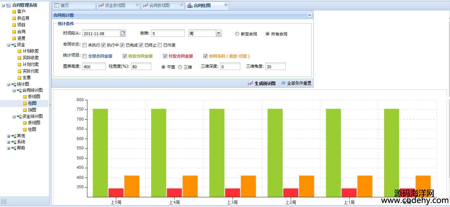Click the icon at the sidebar bottom-left corner
The image size is (450, 207).
point(4,201)
